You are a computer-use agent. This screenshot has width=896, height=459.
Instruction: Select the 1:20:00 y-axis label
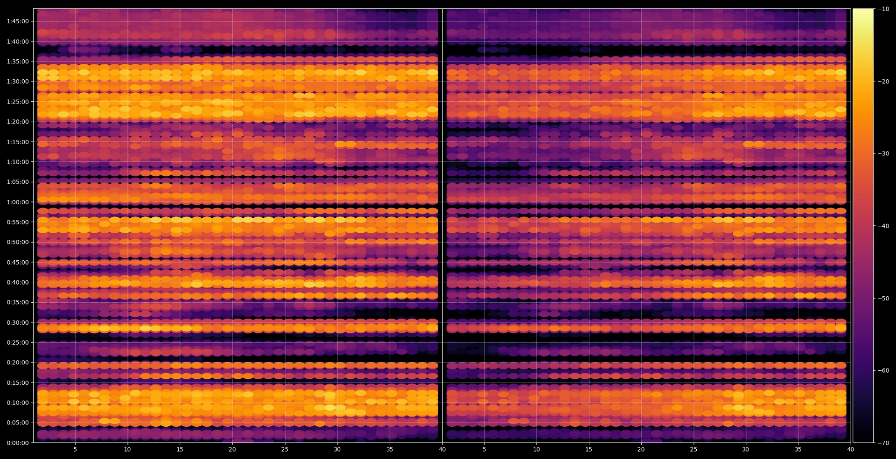(x=18, y=122)
